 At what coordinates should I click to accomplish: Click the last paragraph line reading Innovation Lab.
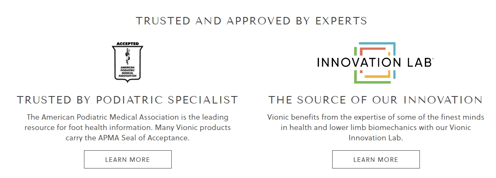point(376,138)
